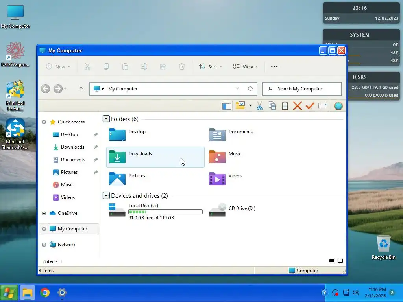
Task: Go forward using the Forward arrow button
Action: [x=58, y=89]
